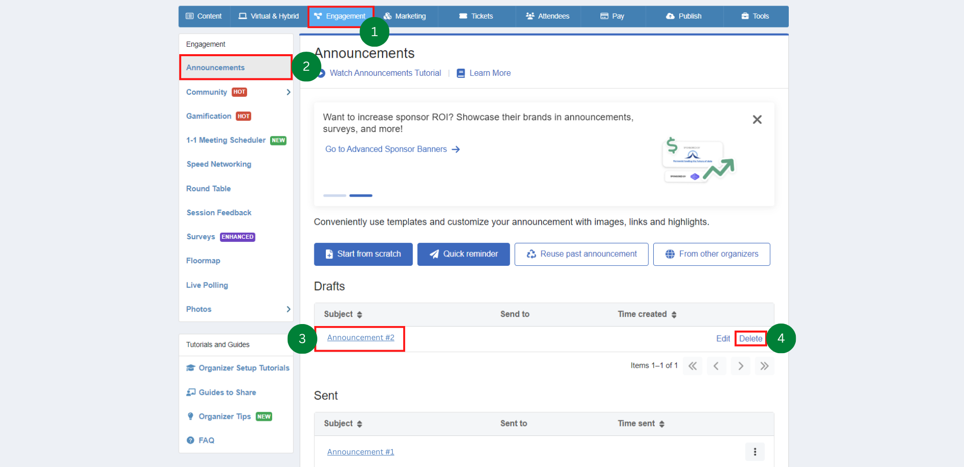This screenshot has width=964, height=467.
Task: Switch to Virtual & Hybrid tab
Action: tap(269, 16)
